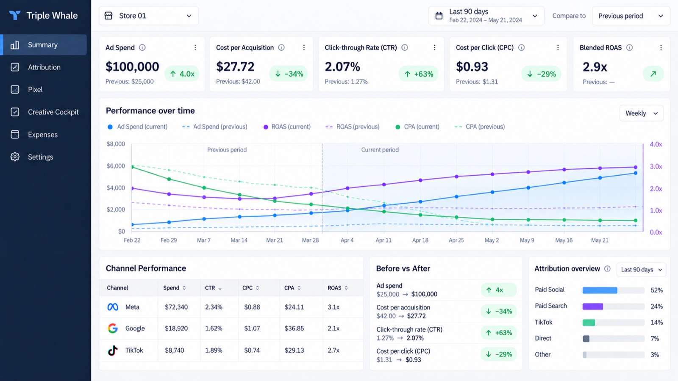
Task: Click the Expenses sidebar icon
Action: [x=15, y=135]
